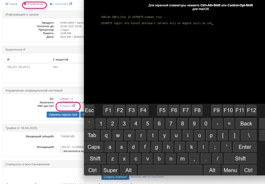
Task: Click the pencil edit icon next to Hostname
Action: pos(83,102)
